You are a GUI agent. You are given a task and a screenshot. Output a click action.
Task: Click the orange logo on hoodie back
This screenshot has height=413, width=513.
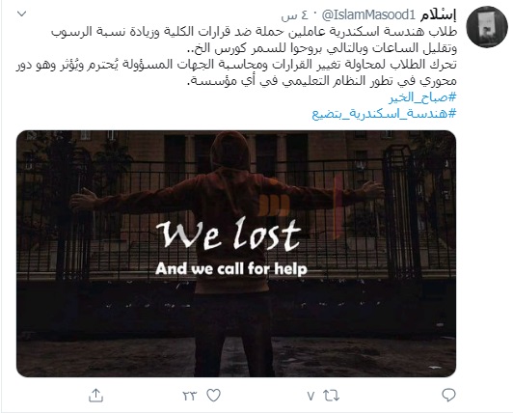point(274,206)
